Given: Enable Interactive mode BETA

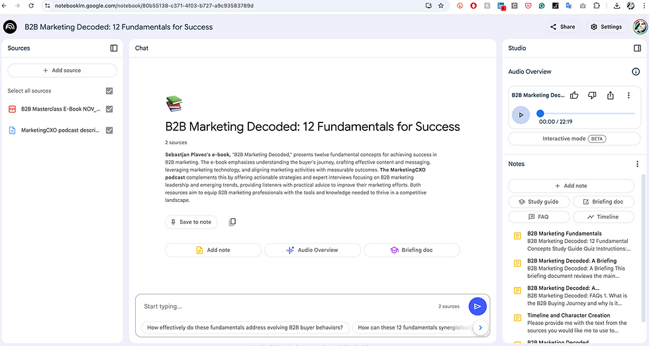Looking at the screenshot, I should point(574,139).
